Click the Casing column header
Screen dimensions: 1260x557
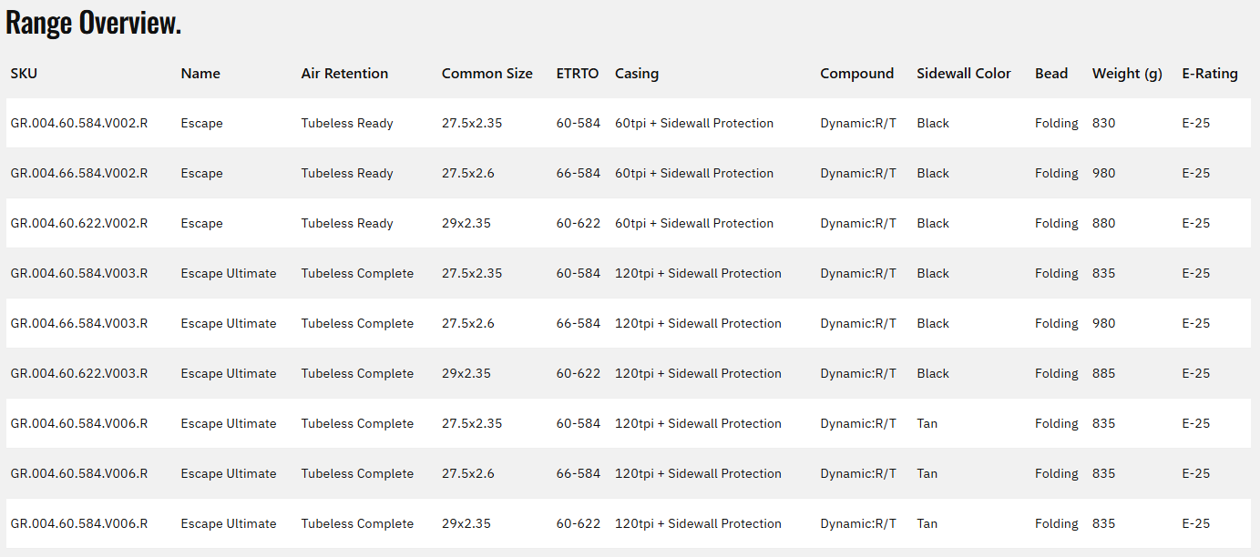coord(637,74)
